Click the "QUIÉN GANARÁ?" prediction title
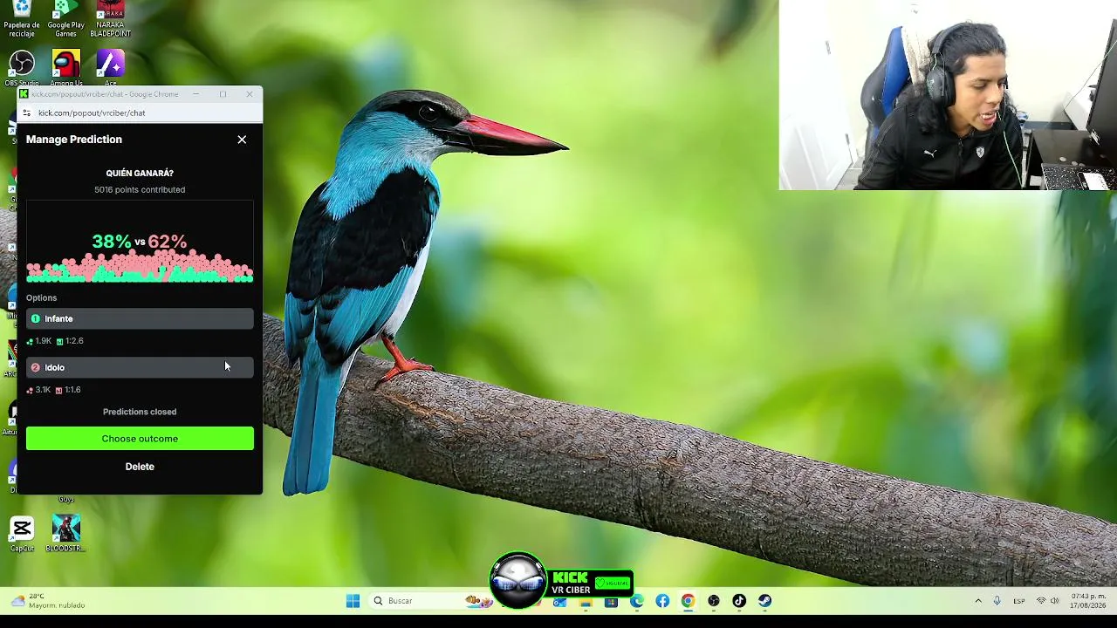Viewport: 1117px width, 628px height. point(140,174)
